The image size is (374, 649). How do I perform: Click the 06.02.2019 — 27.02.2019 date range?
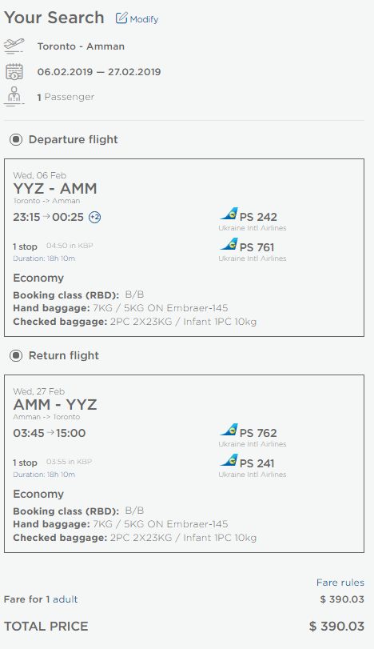coord(99,71)
